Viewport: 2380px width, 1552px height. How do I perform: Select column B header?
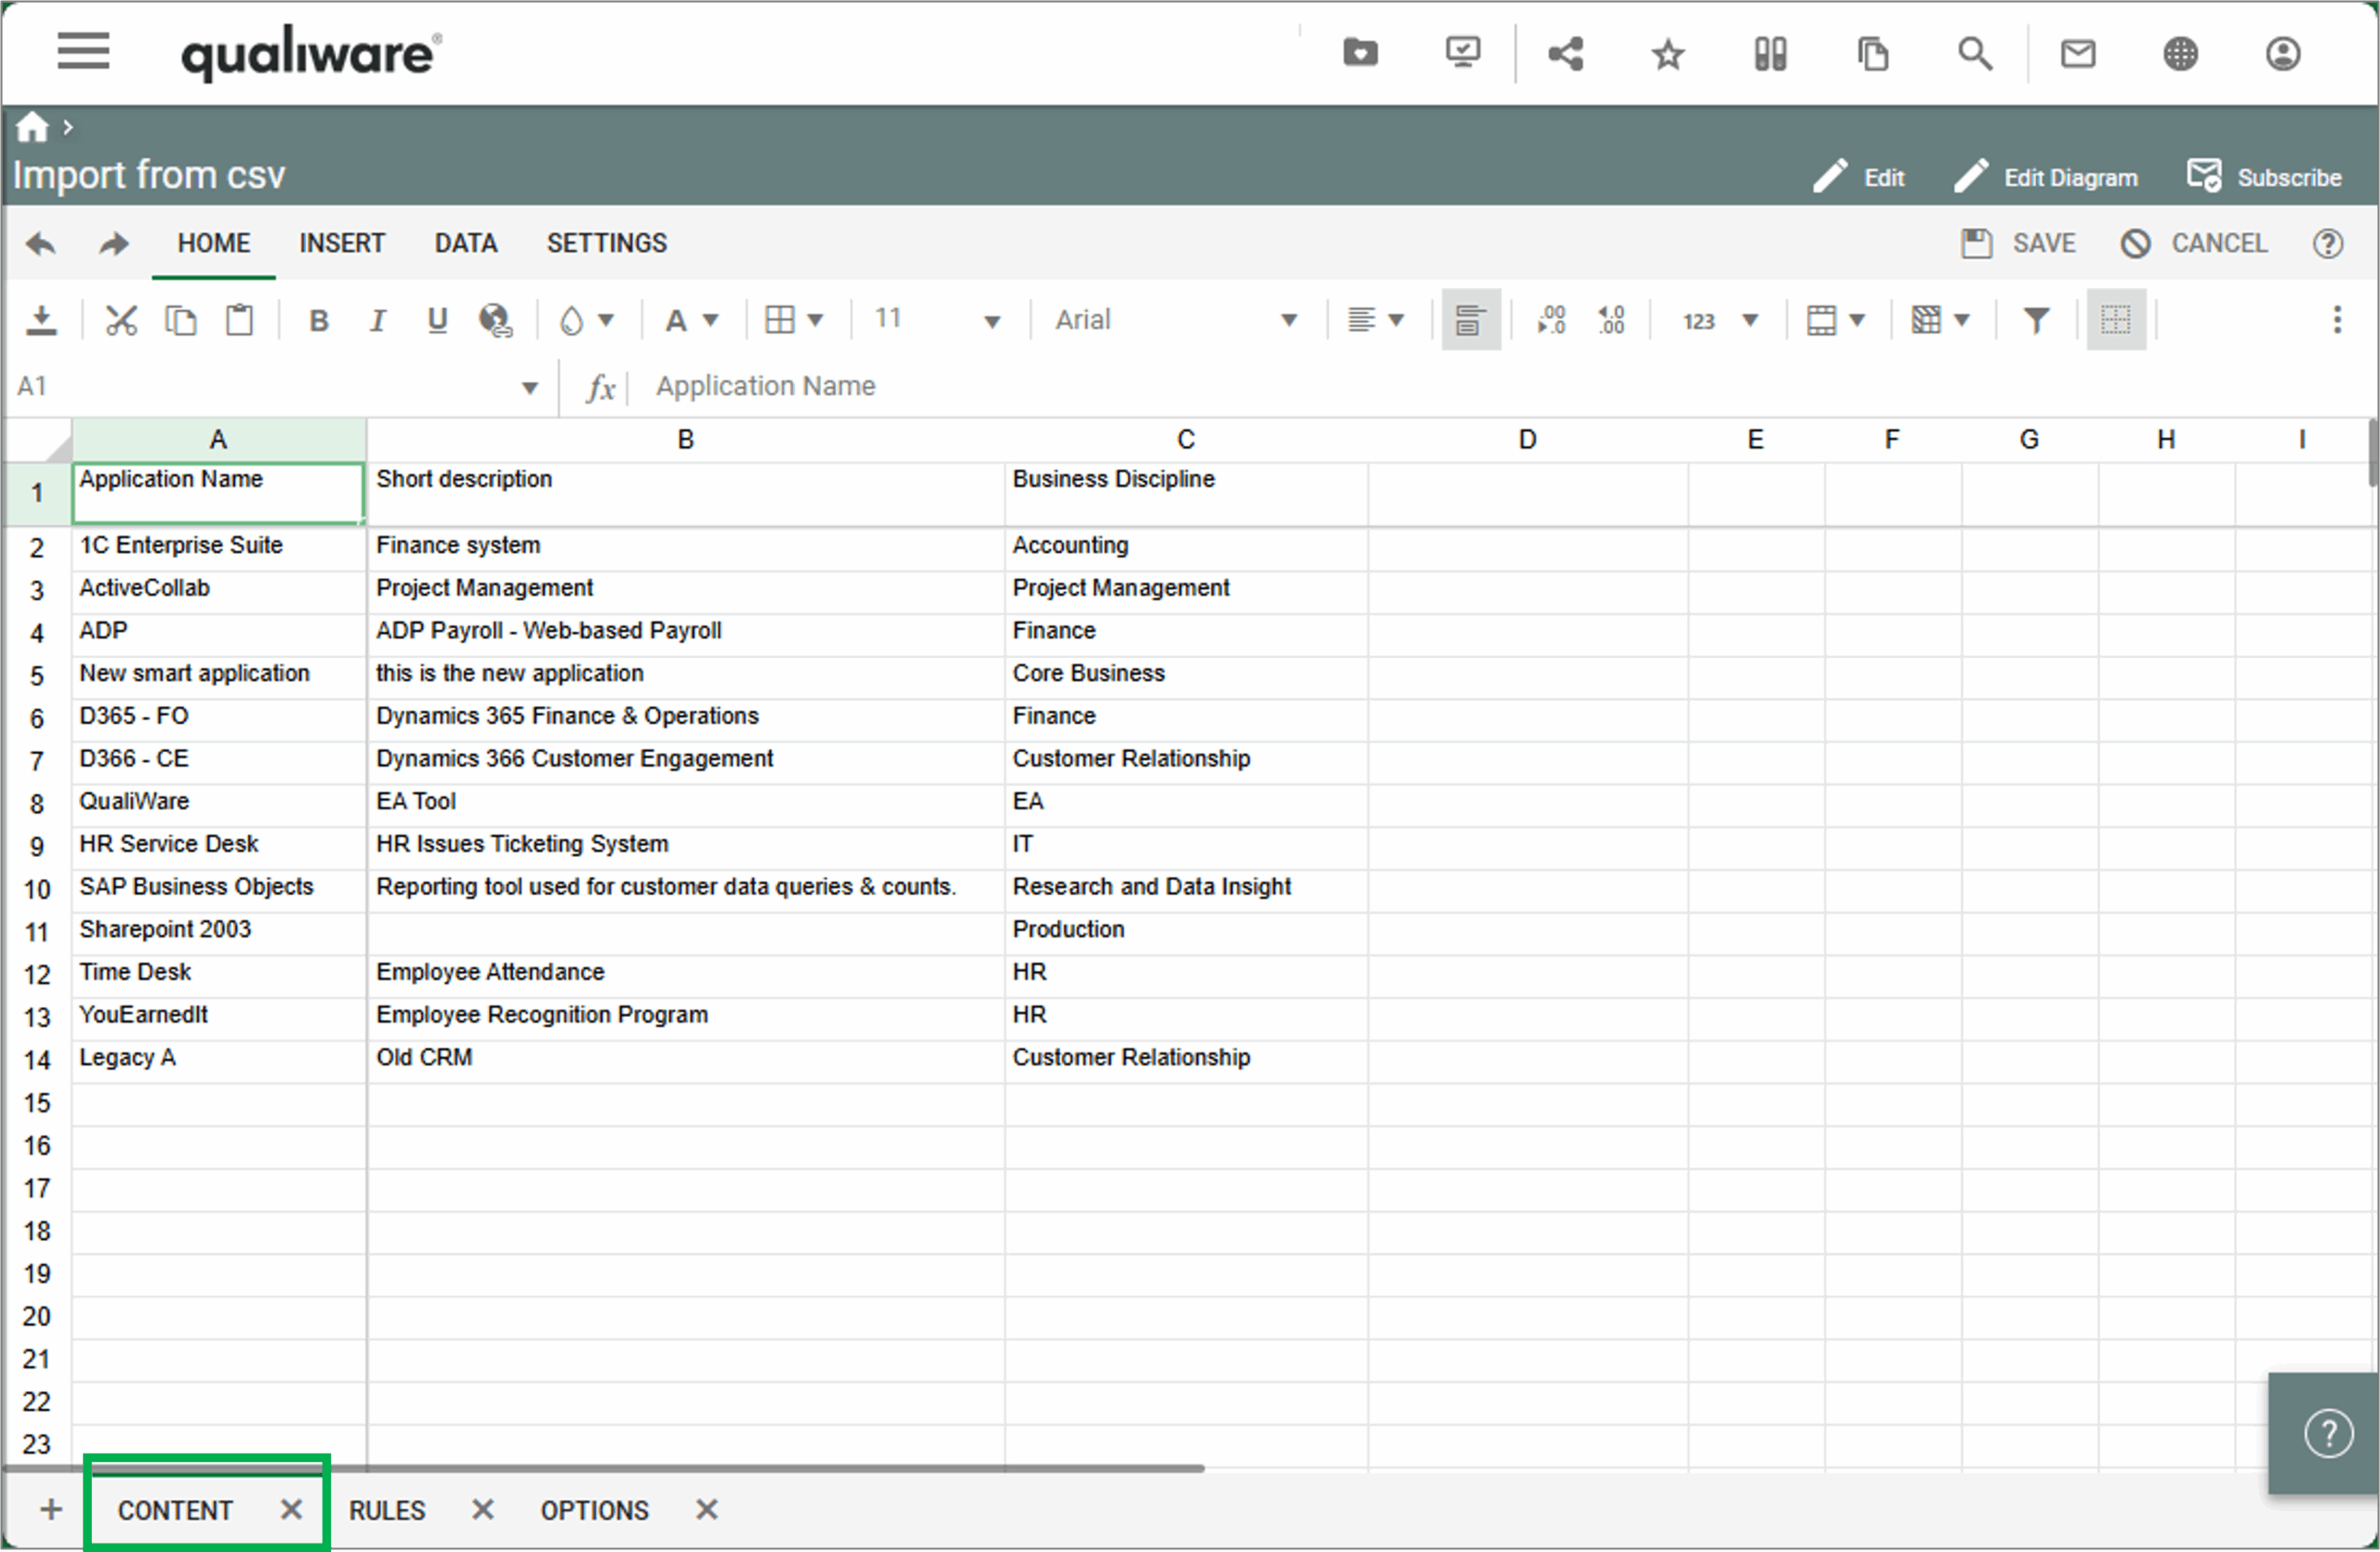[x=685, y=439]
